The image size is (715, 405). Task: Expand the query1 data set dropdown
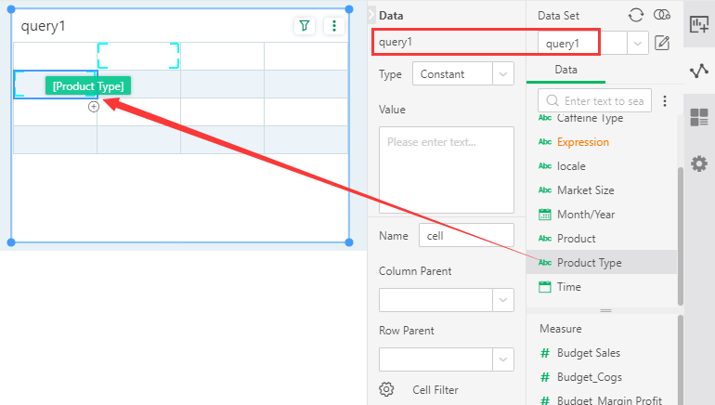(x=637, y=43)
